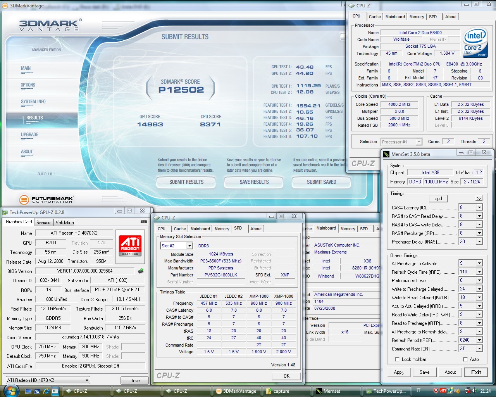
Task: Open MAIN in 3DMark sidebar
Action: coord(26,68)
